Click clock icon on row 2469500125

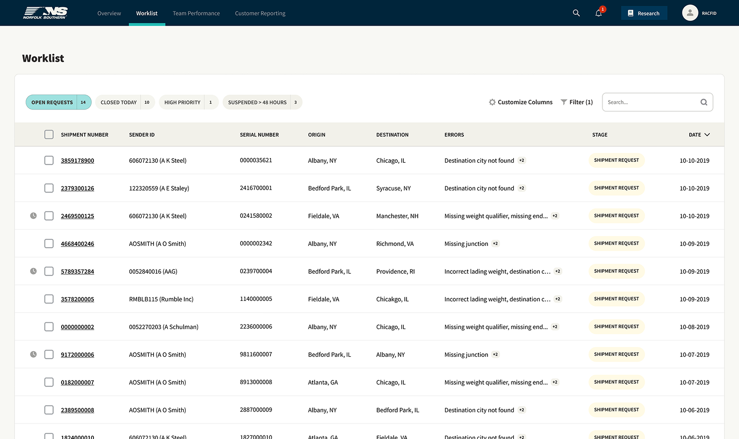pos(33,216)
